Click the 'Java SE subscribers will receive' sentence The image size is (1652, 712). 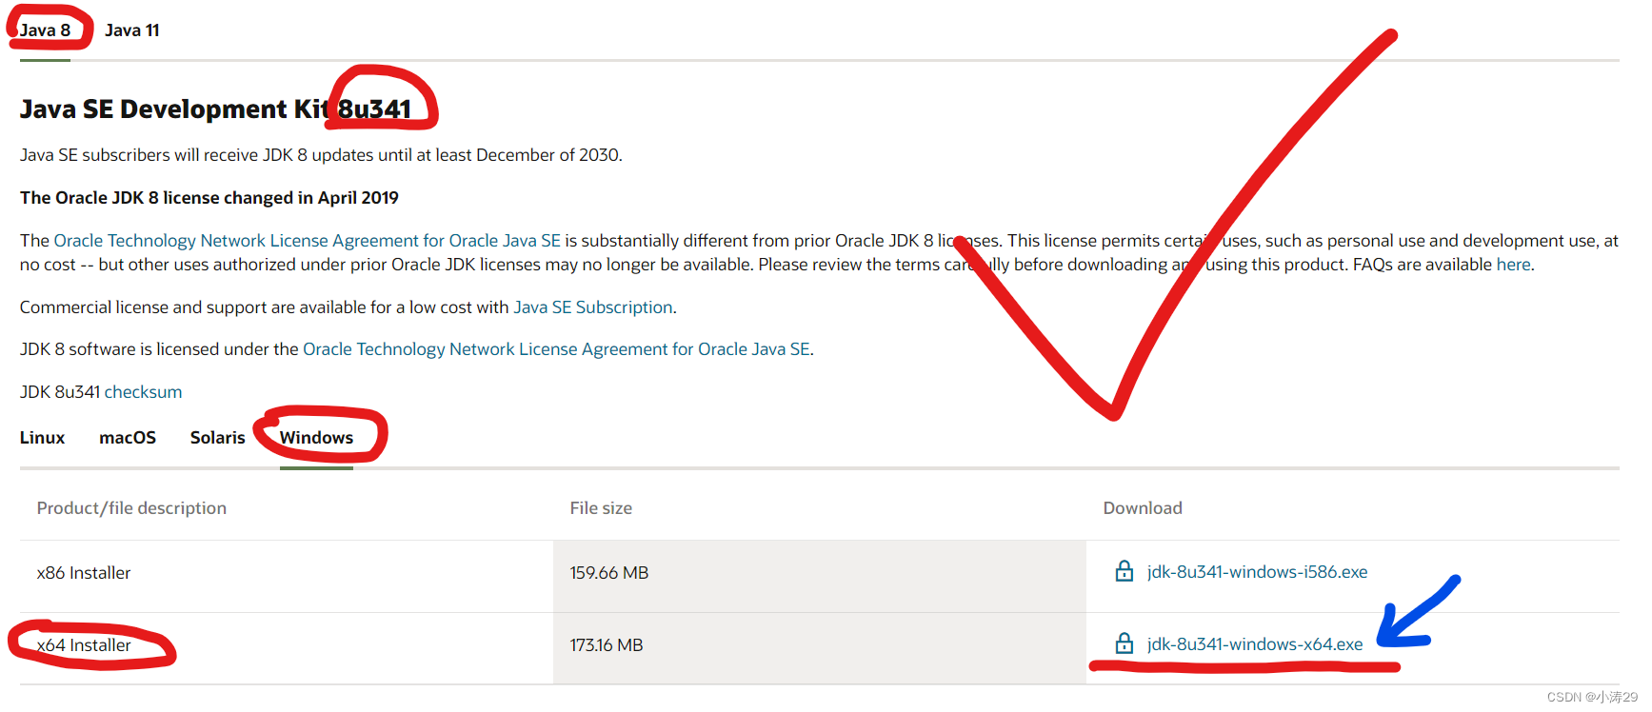pos(321,155)
